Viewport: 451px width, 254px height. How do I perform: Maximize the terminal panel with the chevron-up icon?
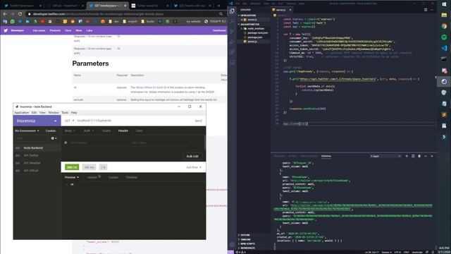pos(426,156)
